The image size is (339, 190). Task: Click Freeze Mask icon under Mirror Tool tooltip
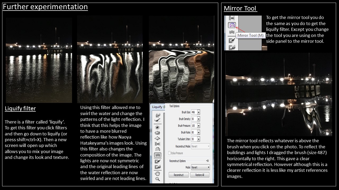(232, 40)
